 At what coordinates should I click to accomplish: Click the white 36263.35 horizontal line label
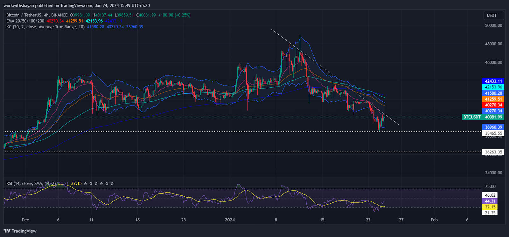click(x=493, y=152)
